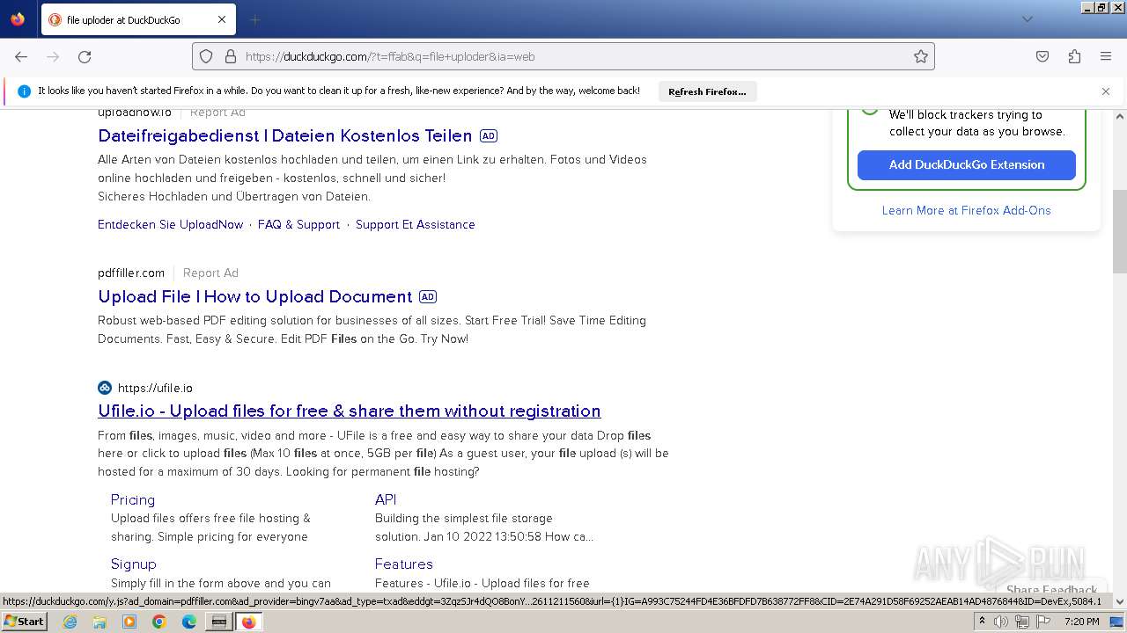This screenshot has width=1127, height=633.
Task: Open the Windows Start menu
Action: 25,622
